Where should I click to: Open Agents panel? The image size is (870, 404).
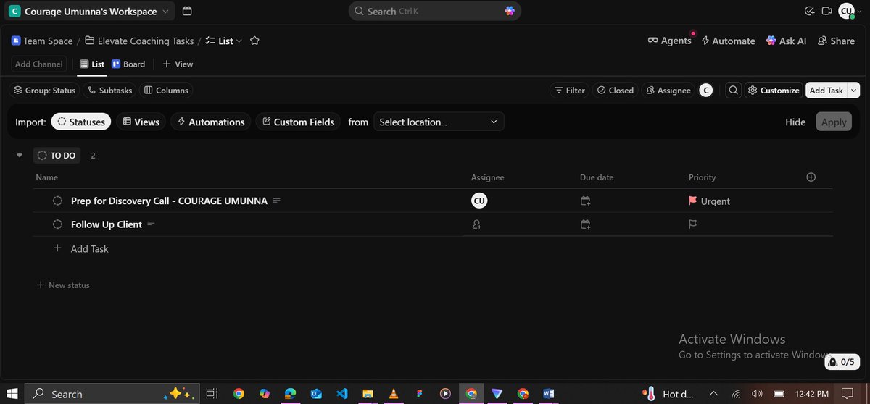[x=669, y=41]
